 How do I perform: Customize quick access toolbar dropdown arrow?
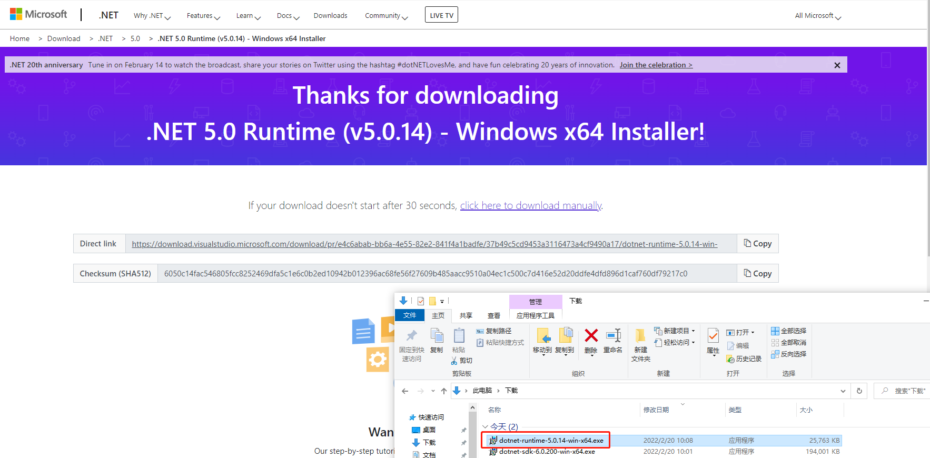tap(442, 302)
